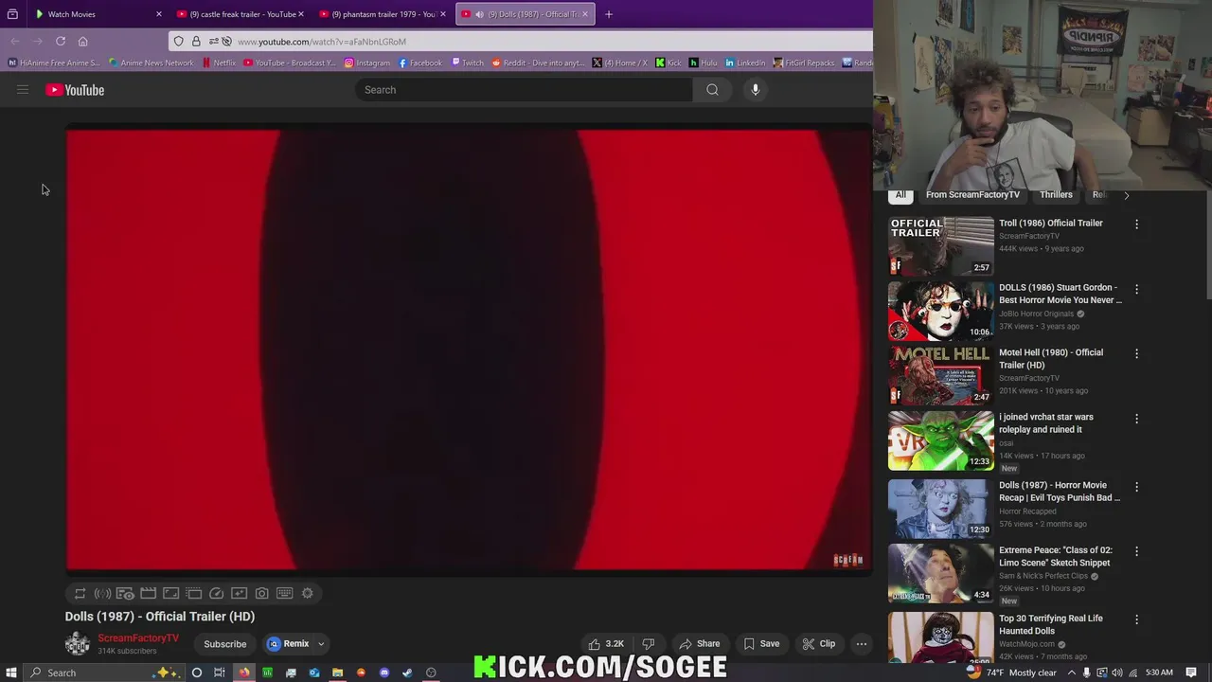The width and height of the screenshot is (1212, 682).
Task: Click the YouTube search input field
Action: coord(525,90)
